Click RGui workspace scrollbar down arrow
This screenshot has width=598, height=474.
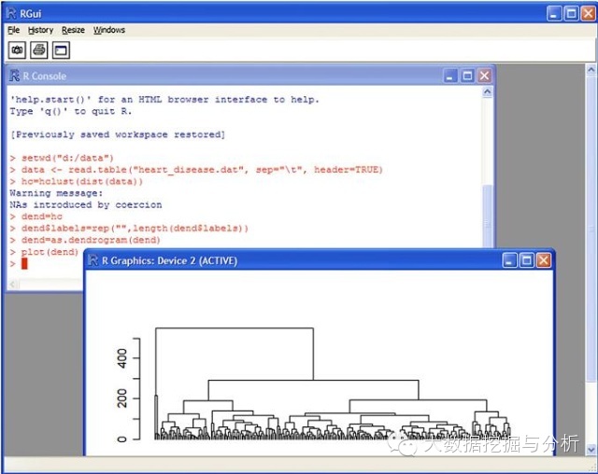(x=591, y=449)
